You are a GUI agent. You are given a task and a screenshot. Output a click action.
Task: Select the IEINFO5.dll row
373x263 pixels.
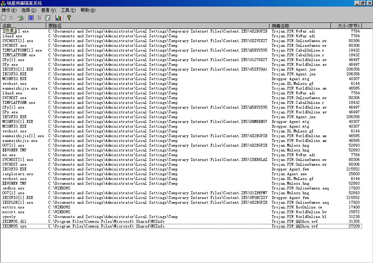pyautogui.click(x=181, y=222)
